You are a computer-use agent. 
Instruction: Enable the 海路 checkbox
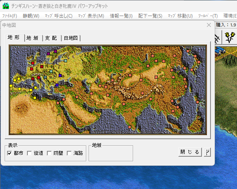tap(69, 153)
